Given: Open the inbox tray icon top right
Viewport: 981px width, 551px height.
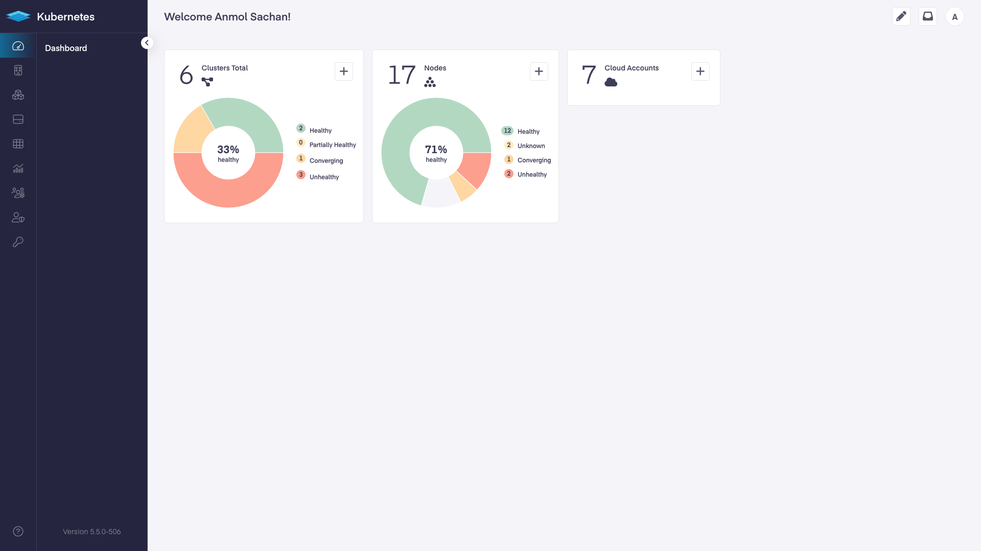Looking at the screenshot, I should (x=928, y=16).
